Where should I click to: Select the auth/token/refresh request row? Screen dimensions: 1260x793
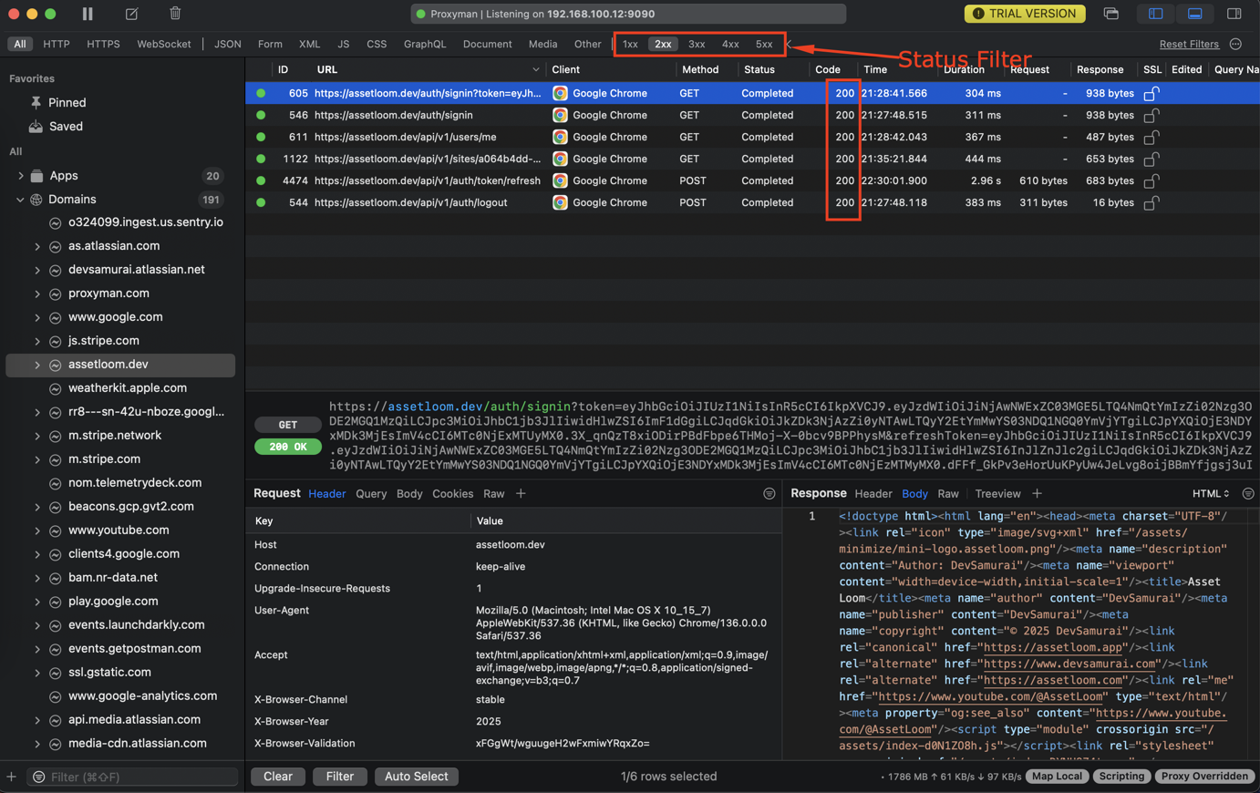coord(752,180)
